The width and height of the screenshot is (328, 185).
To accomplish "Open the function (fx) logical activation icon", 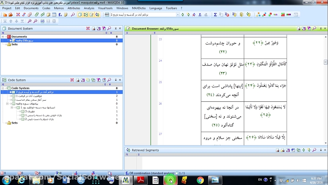I will [x=60, y=15].
